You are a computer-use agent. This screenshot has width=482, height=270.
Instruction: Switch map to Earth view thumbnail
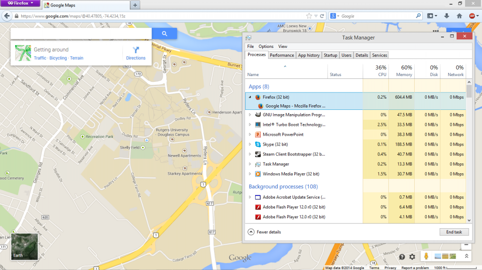tap(24, 247)
